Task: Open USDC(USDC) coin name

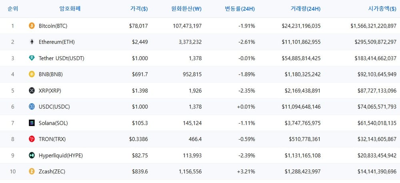Action: point(54,107)
